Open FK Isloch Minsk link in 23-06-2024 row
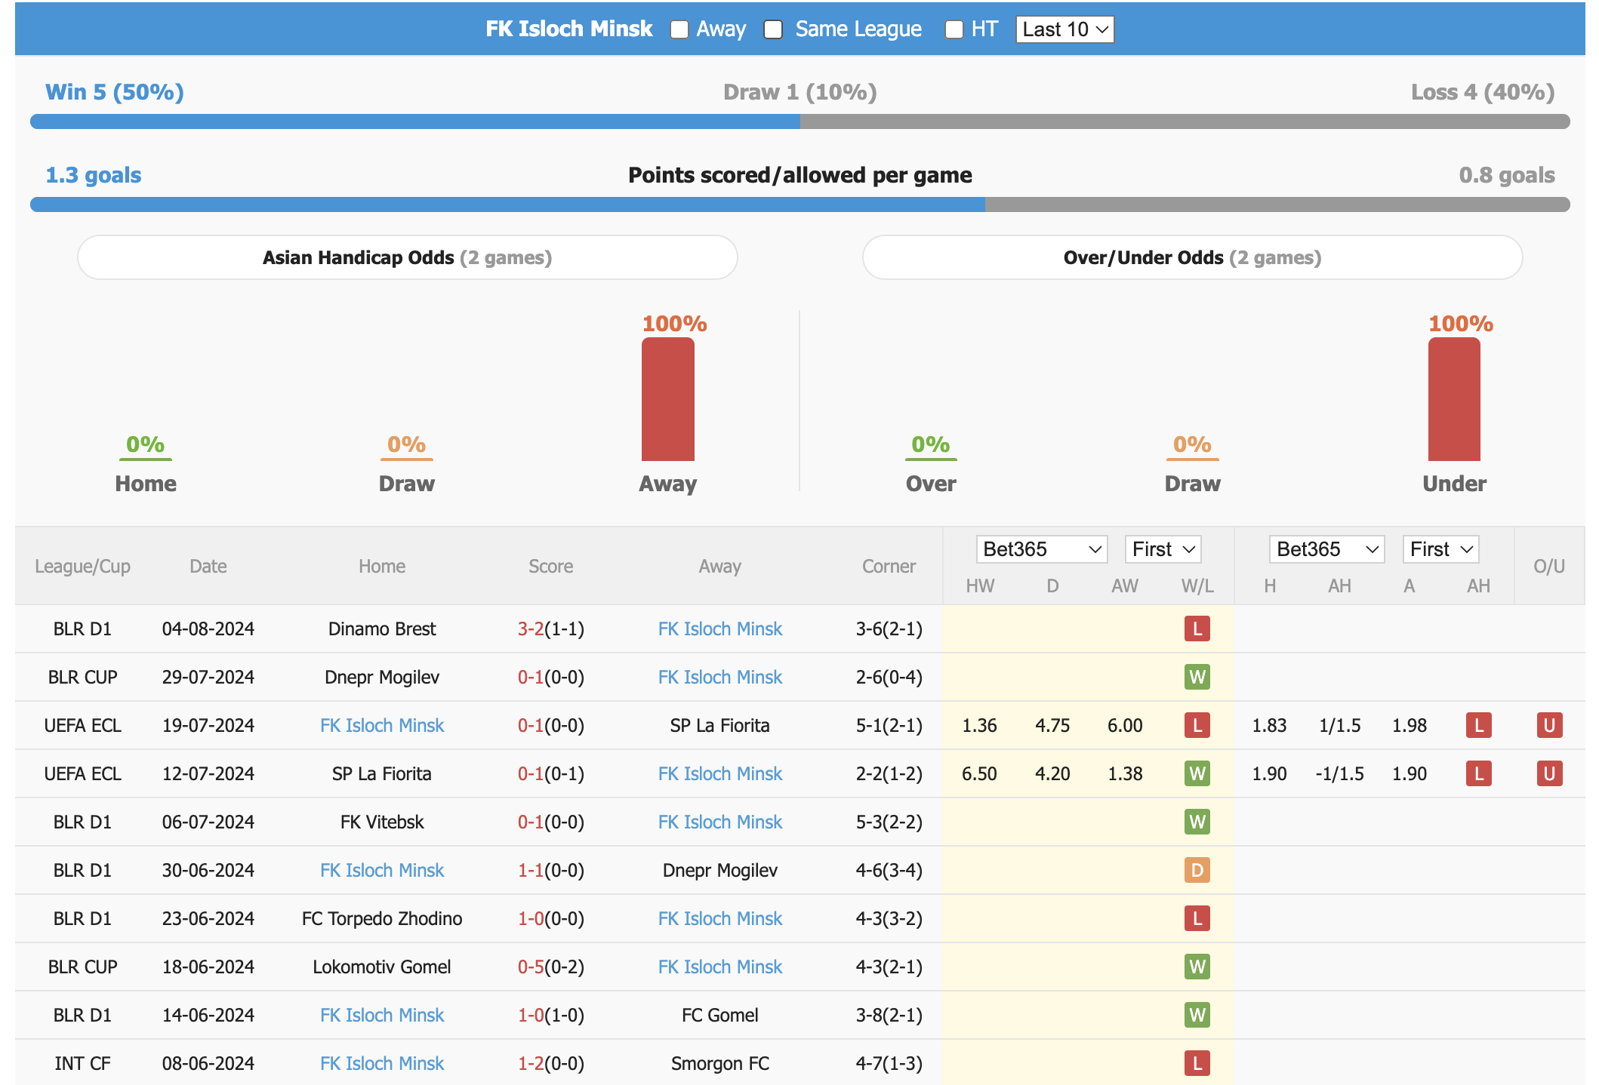 pyautogui.click(x=720, y=918)
